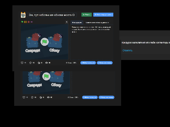The width and height of the screenshot is (170, 127).
Task: Click the project date text in back window
Action: click(73, 97)
